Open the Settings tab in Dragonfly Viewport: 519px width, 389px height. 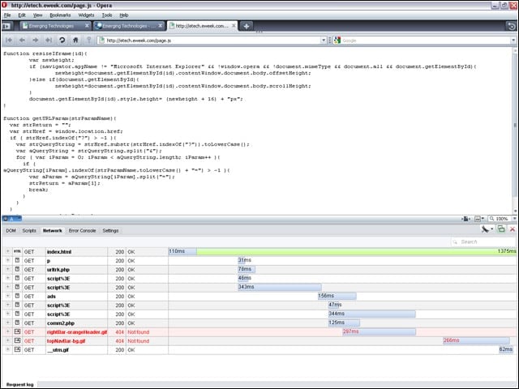(x=110, y=230)
